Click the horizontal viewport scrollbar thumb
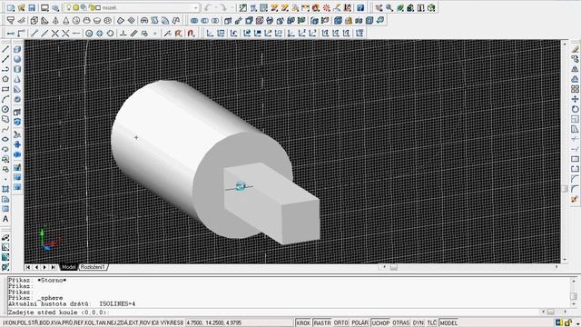The image size is (581, 327). coord(393,267)
